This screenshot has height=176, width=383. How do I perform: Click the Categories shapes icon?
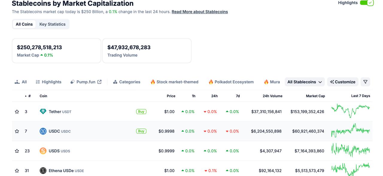(x=115, y=82)
